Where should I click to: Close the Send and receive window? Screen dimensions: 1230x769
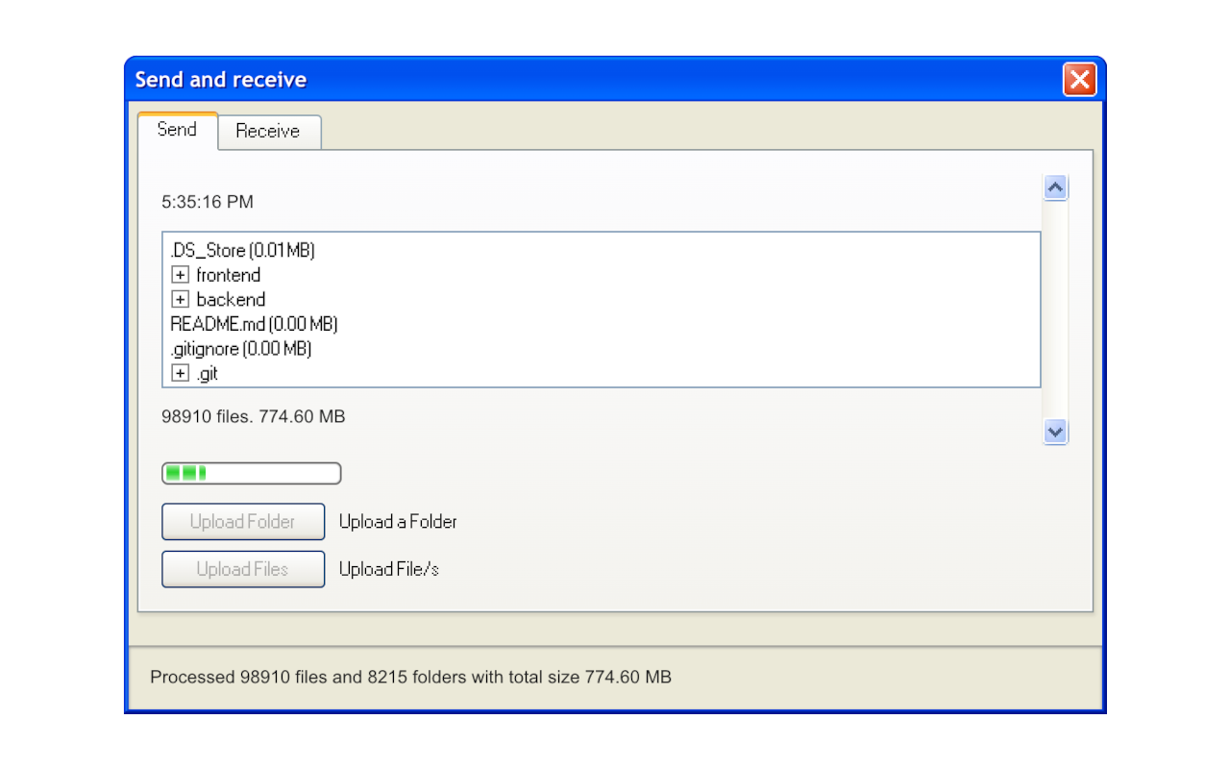(1079, 80)
